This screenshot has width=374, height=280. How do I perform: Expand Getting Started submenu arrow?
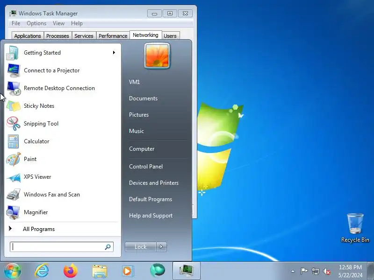(x=114, y=53)
